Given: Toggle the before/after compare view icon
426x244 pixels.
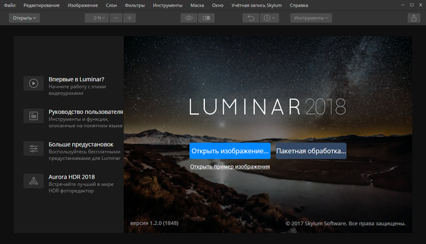Looking at the screenshot, I should point(206,18).
